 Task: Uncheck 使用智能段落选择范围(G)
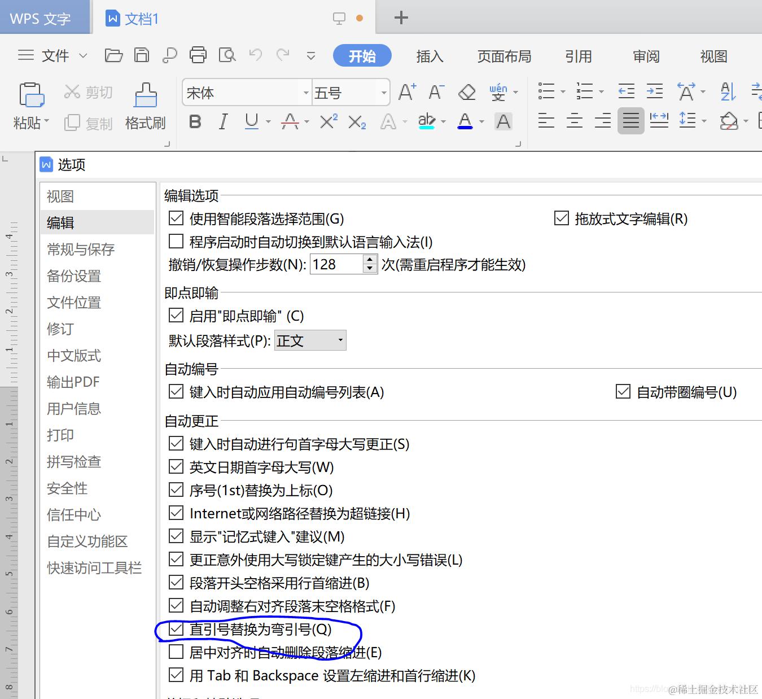pos(176,219)
